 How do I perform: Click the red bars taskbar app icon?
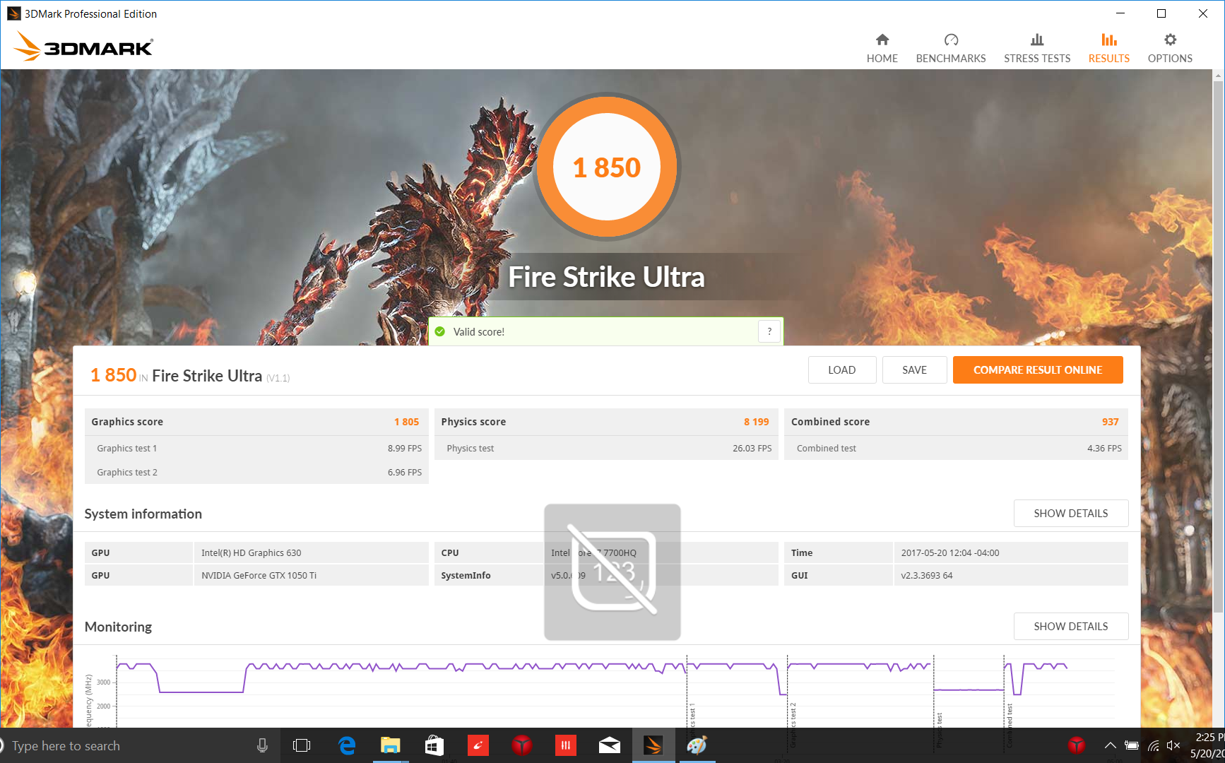pyautogui.click(x=566, y=745)
